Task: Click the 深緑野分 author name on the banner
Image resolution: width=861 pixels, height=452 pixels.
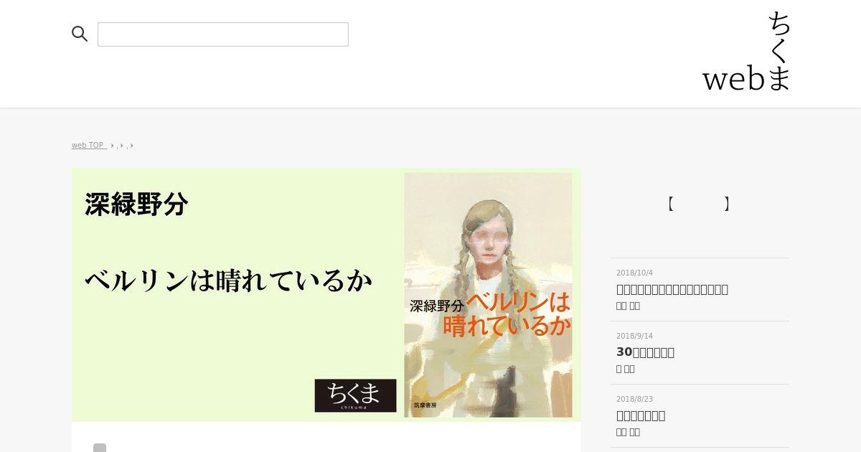Action: 136,204
